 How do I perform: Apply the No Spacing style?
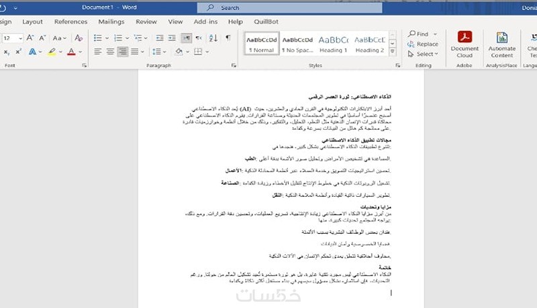297,44
